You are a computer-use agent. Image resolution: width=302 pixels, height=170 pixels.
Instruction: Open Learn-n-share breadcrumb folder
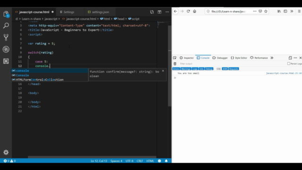(x=31, y=19)
